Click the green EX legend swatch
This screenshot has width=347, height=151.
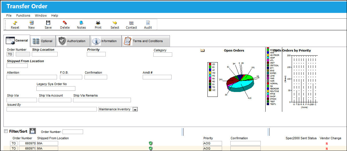(210, 67)
